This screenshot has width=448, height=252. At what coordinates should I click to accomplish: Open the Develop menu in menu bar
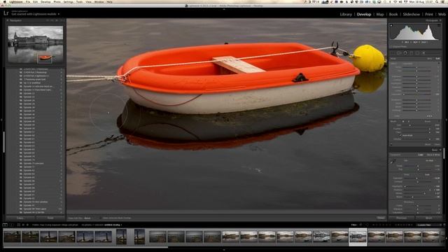45,1
